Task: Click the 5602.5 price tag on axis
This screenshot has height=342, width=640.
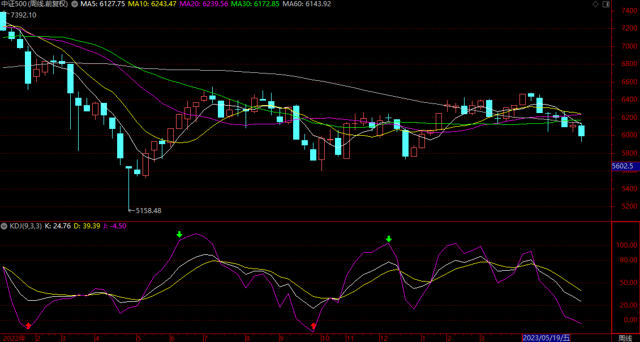Action: [x=622, y=166]
